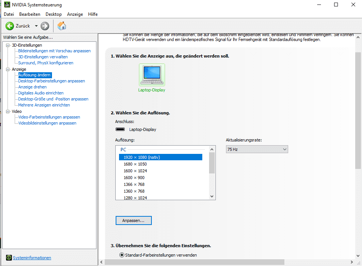Image resolution: width=362 pixels, height=266 pixels.
Task: Open Bildeinstellungen mit Vorschau anpassen
Action: click(x=54, y=51)
